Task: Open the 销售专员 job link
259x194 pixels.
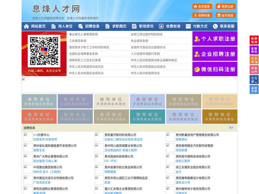Action: pyautogui.click(x=39, y=150)
